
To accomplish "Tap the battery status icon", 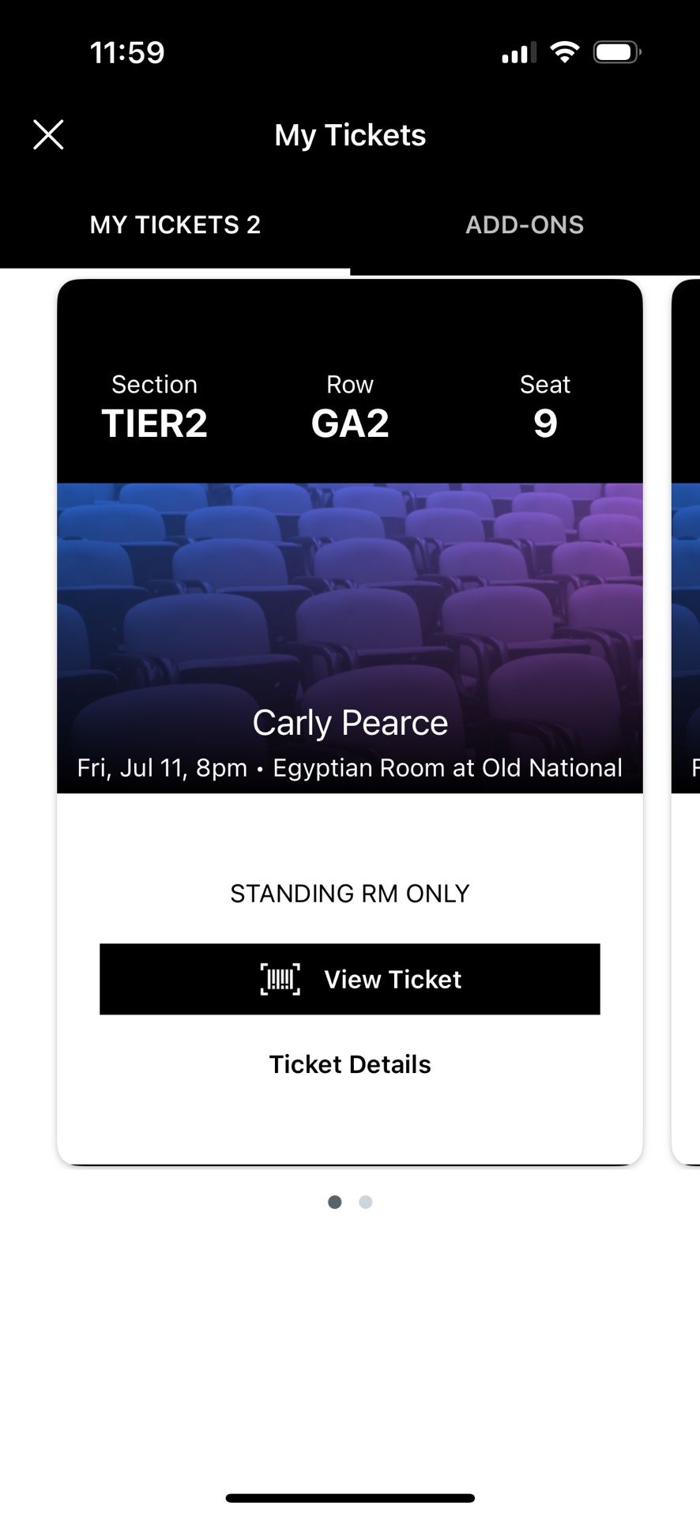I will click(x=617, y=52).
